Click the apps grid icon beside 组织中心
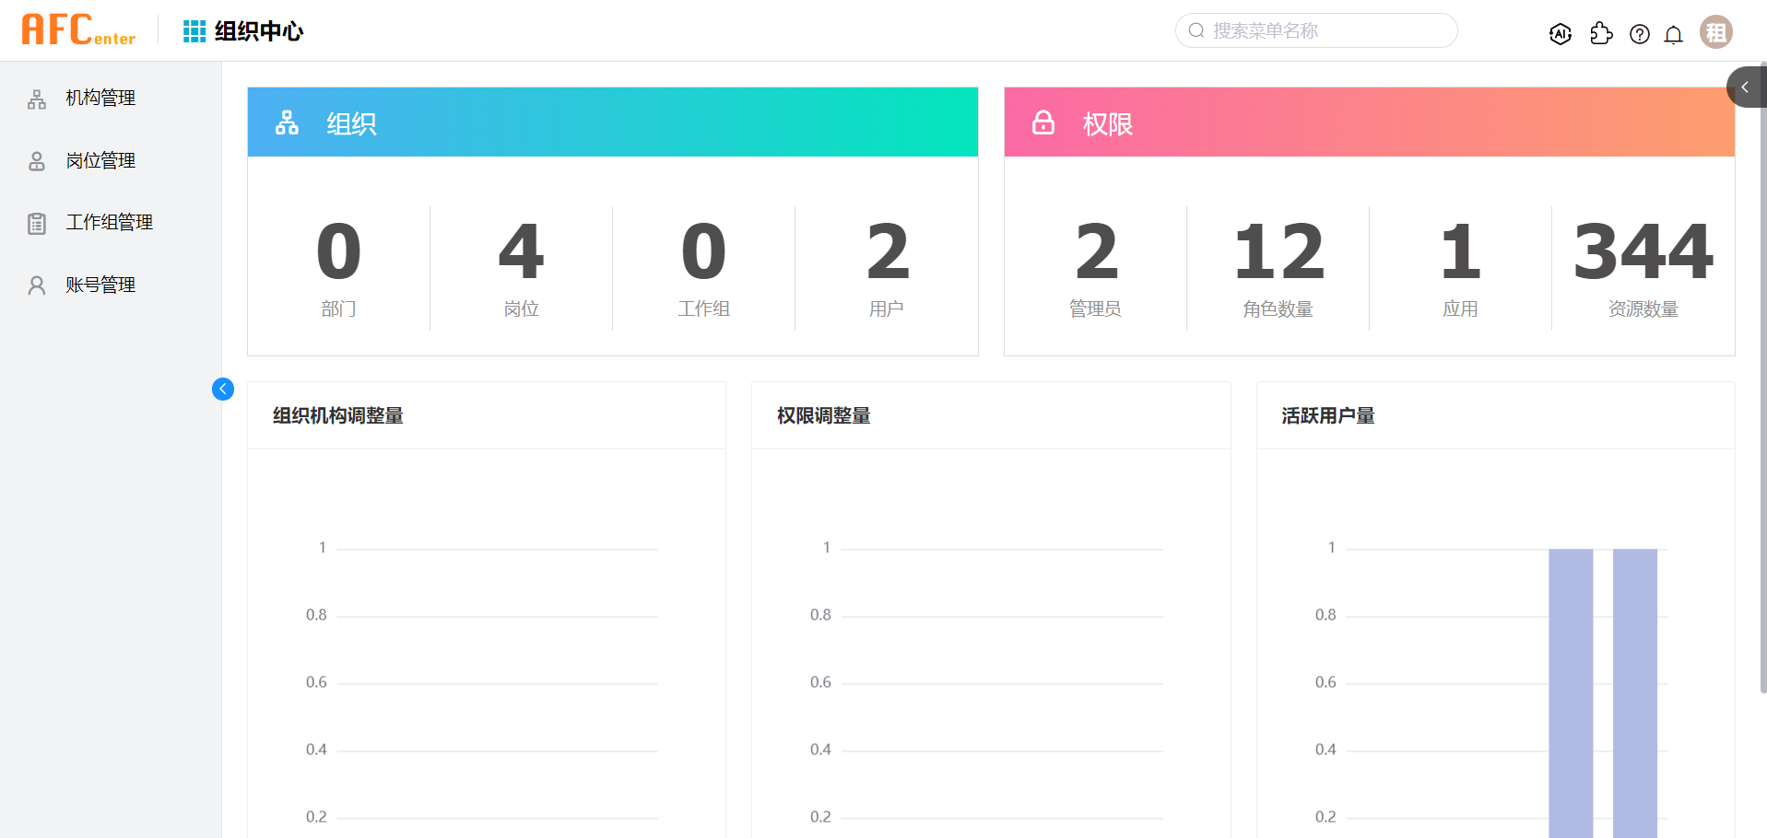This screenshot has width=1767, height=838. (x=194, y=30)
